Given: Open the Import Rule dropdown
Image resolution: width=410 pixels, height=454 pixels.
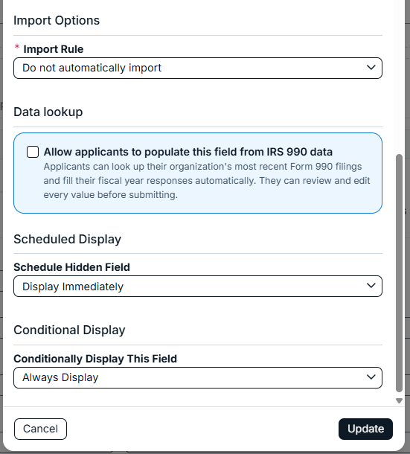Looking at the screenshot, I should coord(198,68).
